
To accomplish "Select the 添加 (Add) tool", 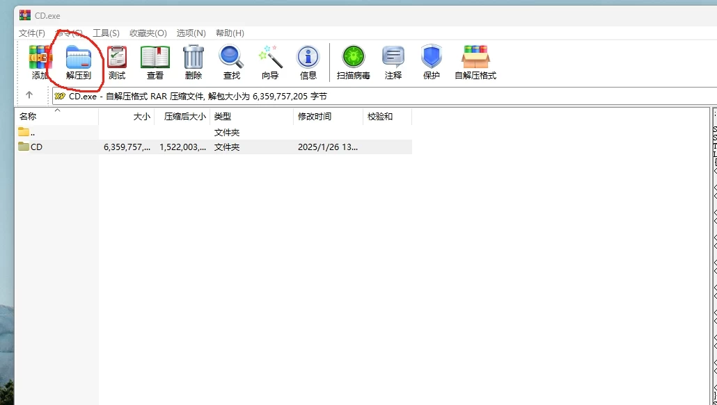I will [x=38, y=61].
